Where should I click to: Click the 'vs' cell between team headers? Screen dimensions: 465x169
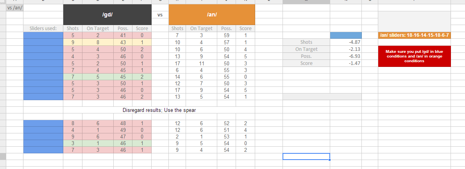point(160,14)
